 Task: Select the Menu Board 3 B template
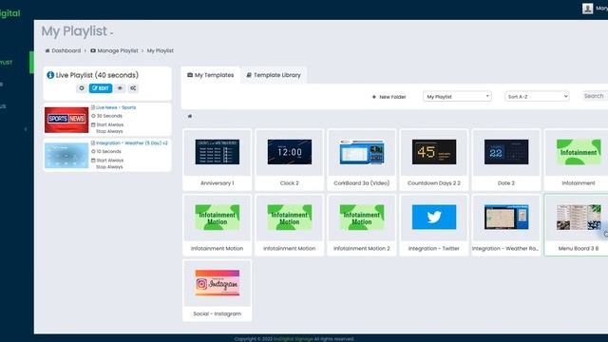coord(578,225)
